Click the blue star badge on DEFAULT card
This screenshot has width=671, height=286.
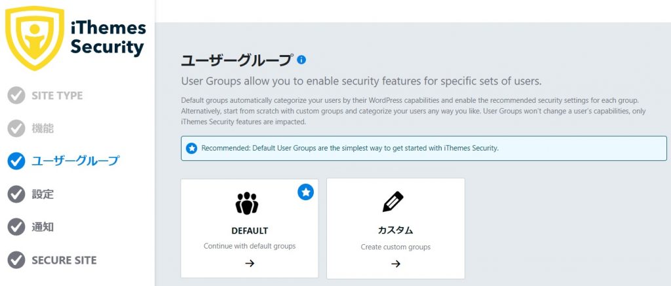click(305, 192)
